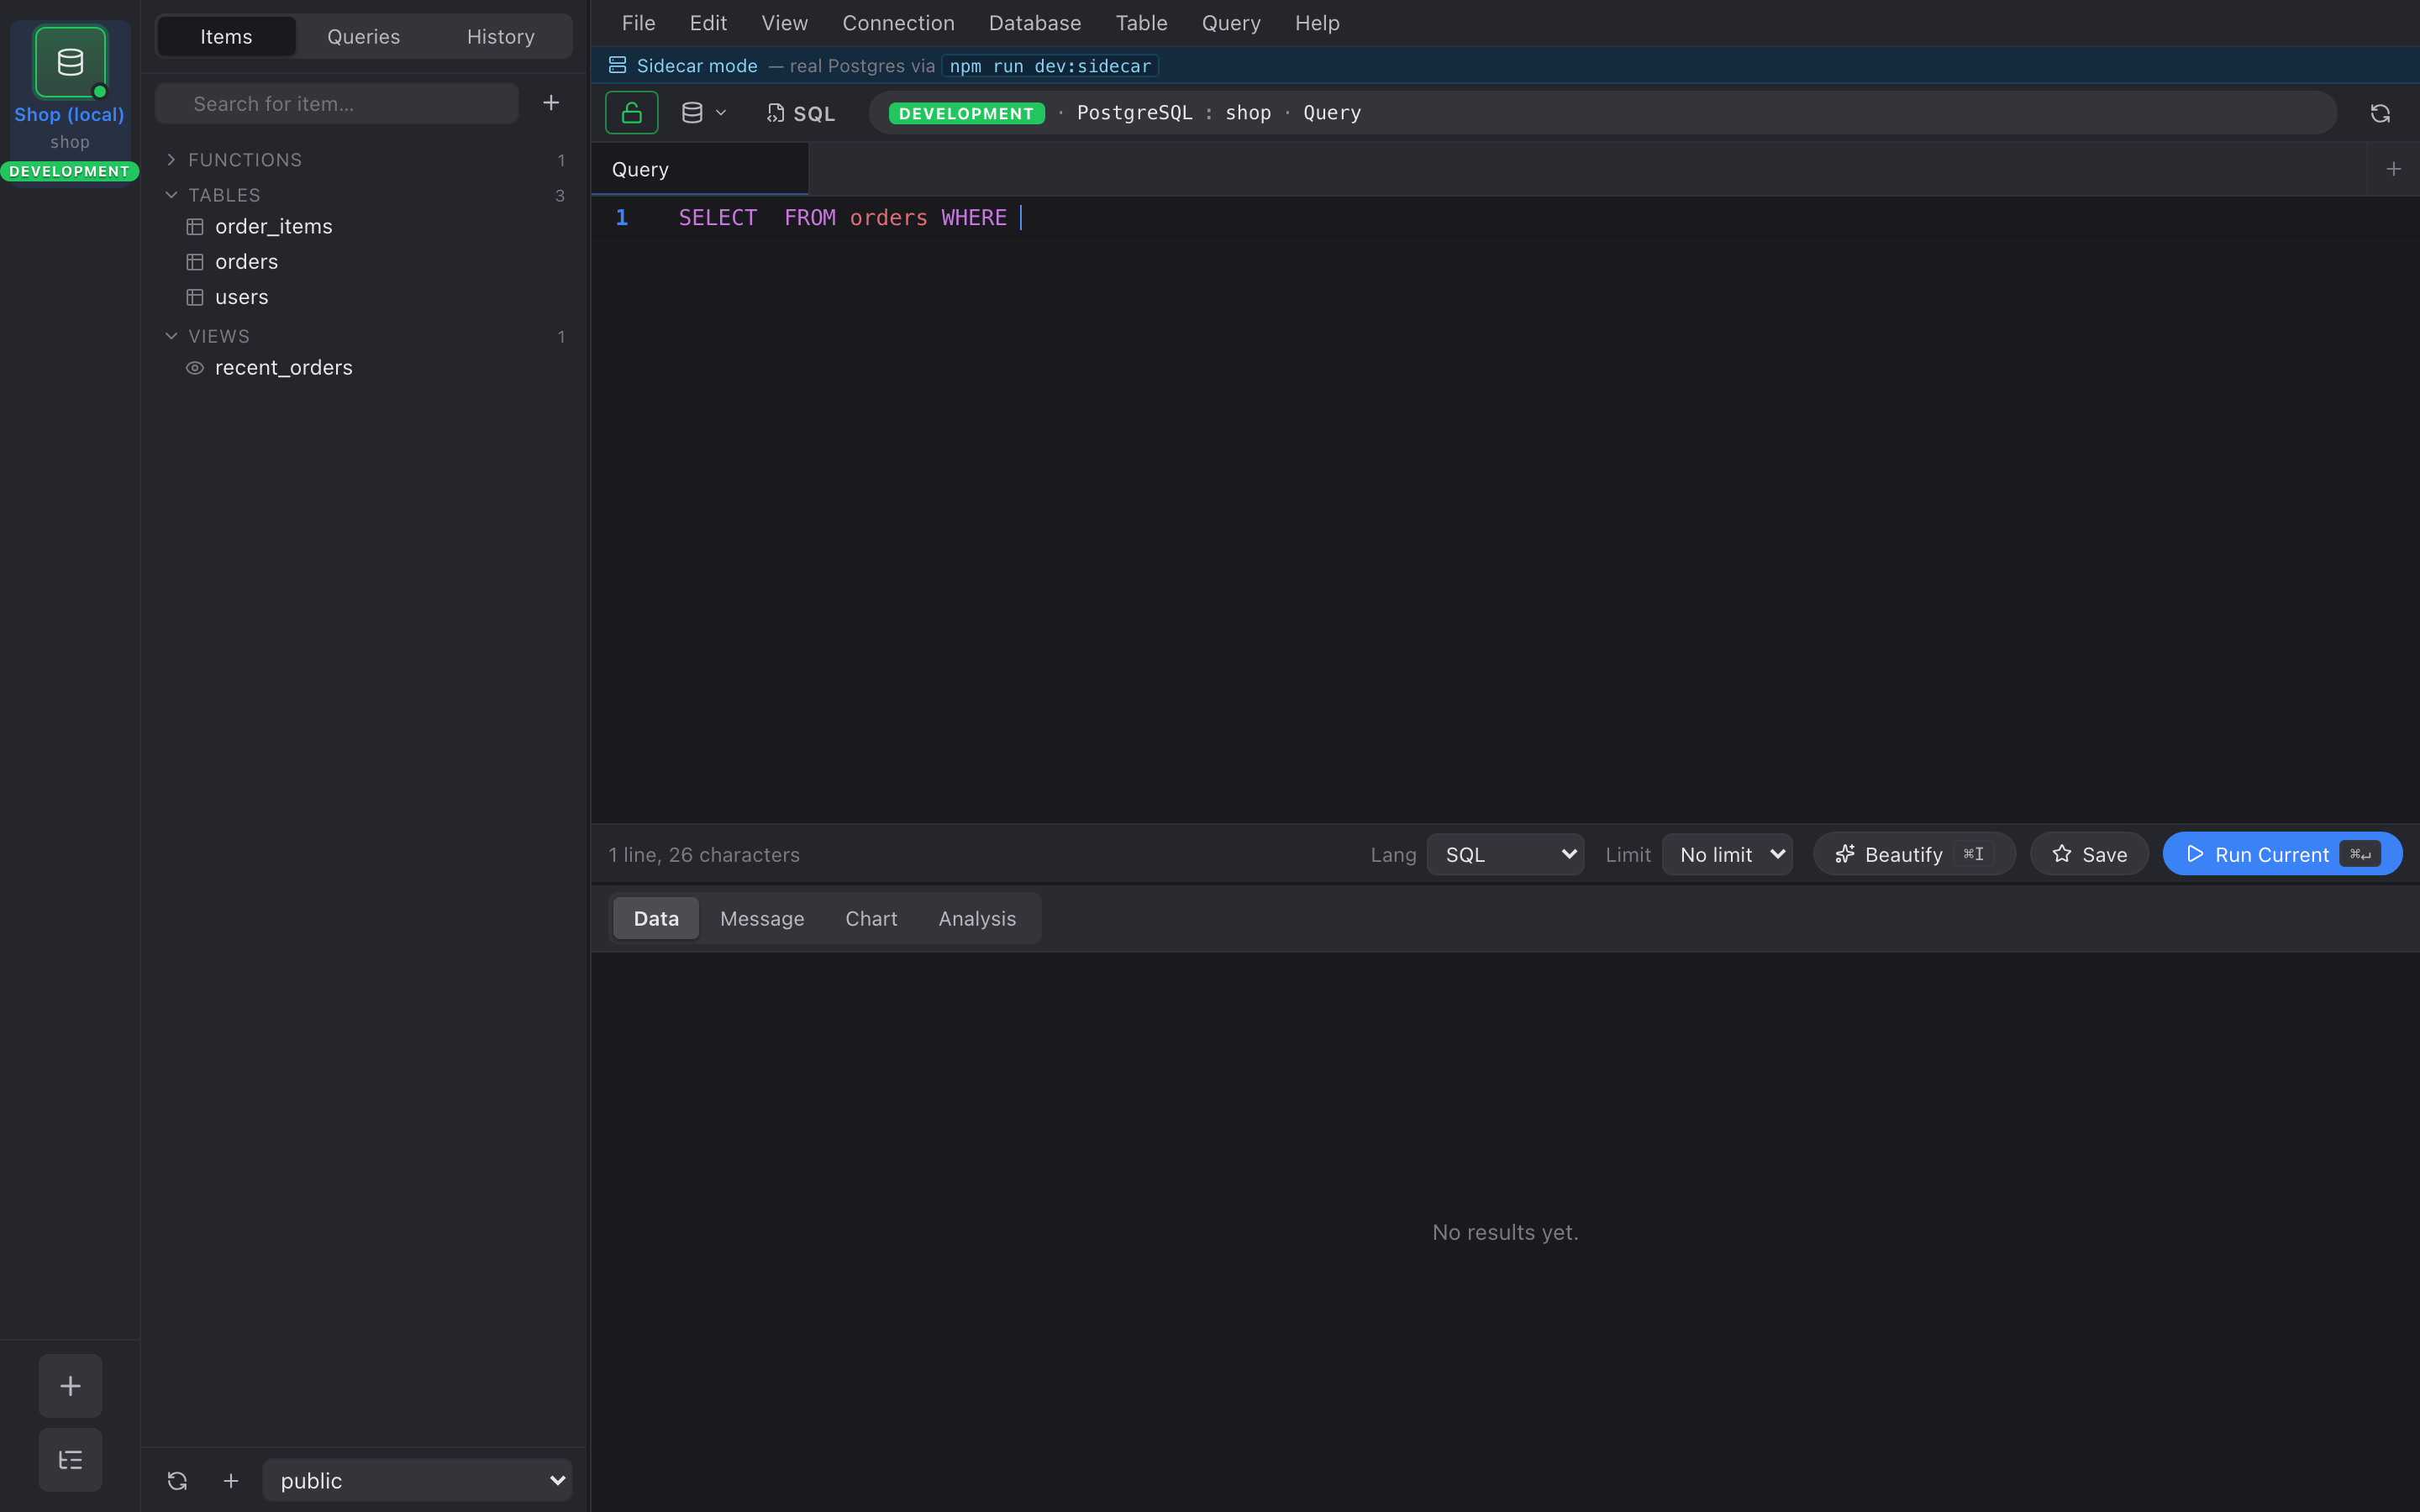Switch to the Items tab

(x=226, y=36)
